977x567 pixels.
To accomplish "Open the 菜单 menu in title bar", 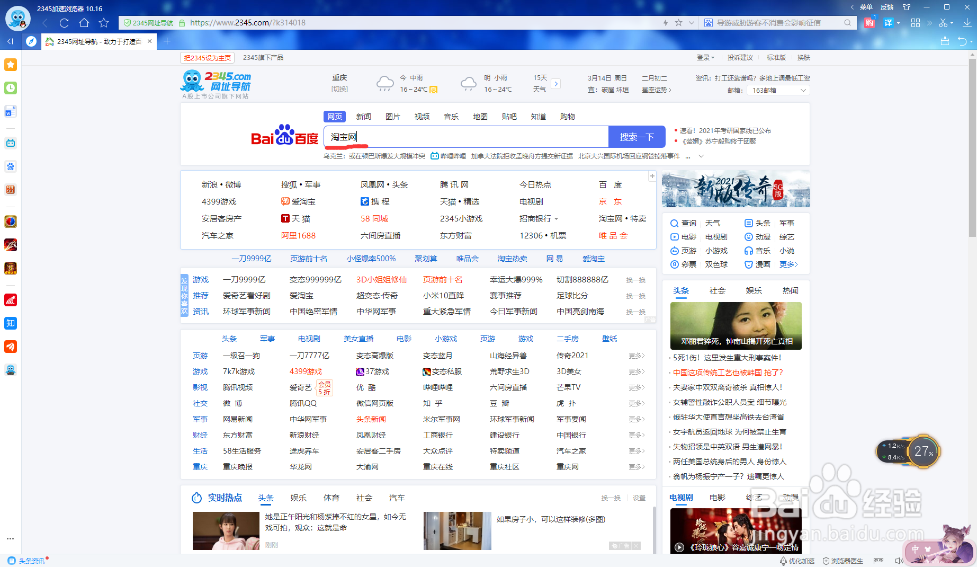I will pyautogui.click(x=866, y=7).
